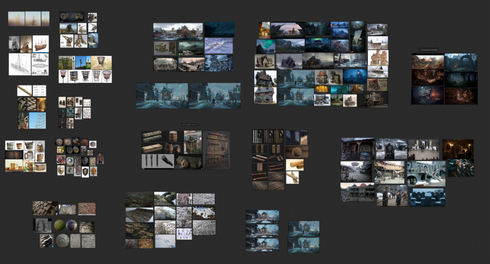
Task: Select the red terracotta roof tiles texture
Action: (x=87, y=209)
